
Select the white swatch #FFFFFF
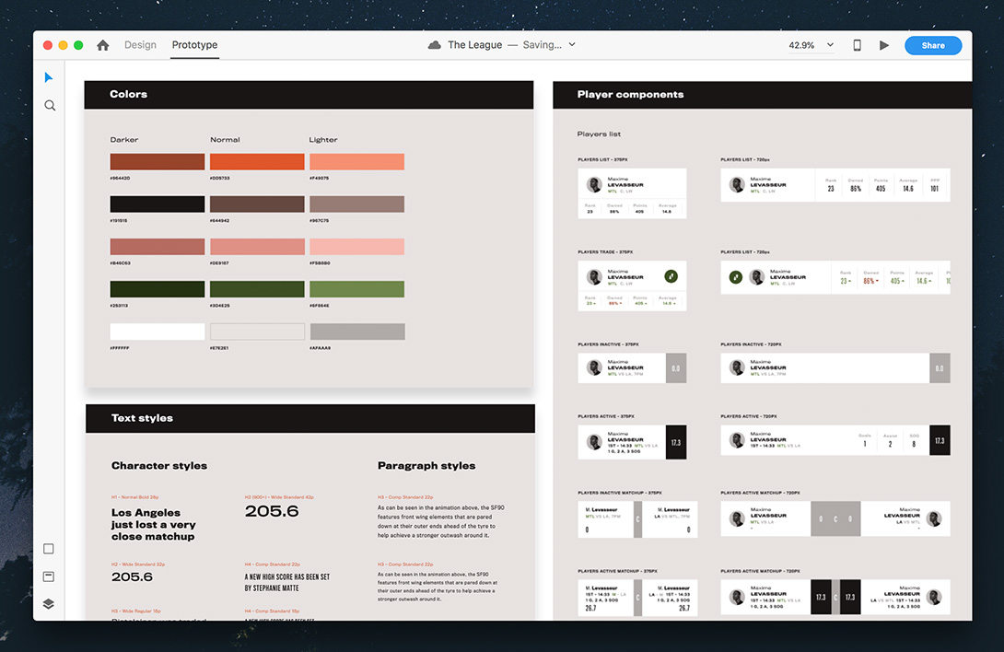pyautogui.click(x=158, y=332)
